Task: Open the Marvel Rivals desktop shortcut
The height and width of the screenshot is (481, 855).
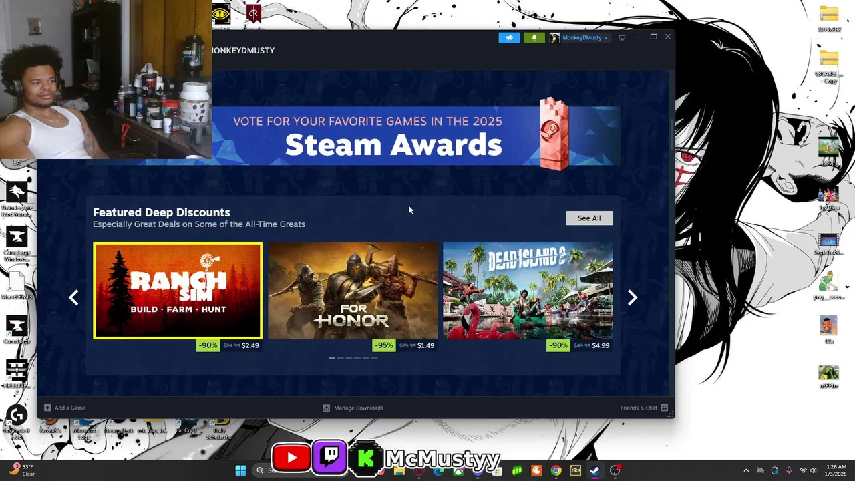Action: pyautogui.click(x=17, y=285)
